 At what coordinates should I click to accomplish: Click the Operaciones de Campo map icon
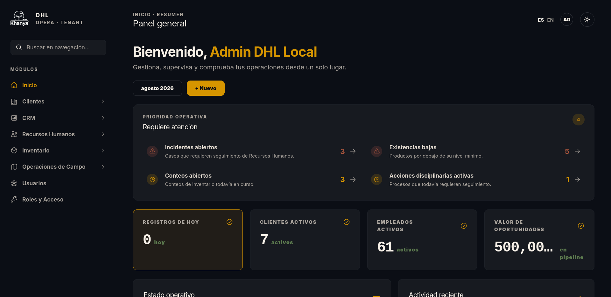tap(14, 167)
